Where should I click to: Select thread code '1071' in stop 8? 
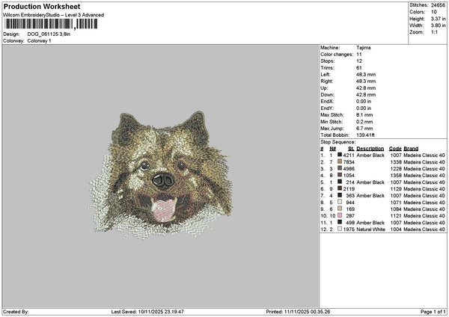point(396,203)
